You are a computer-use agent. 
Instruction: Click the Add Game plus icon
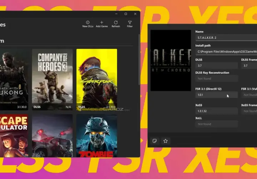coord(102,22)
